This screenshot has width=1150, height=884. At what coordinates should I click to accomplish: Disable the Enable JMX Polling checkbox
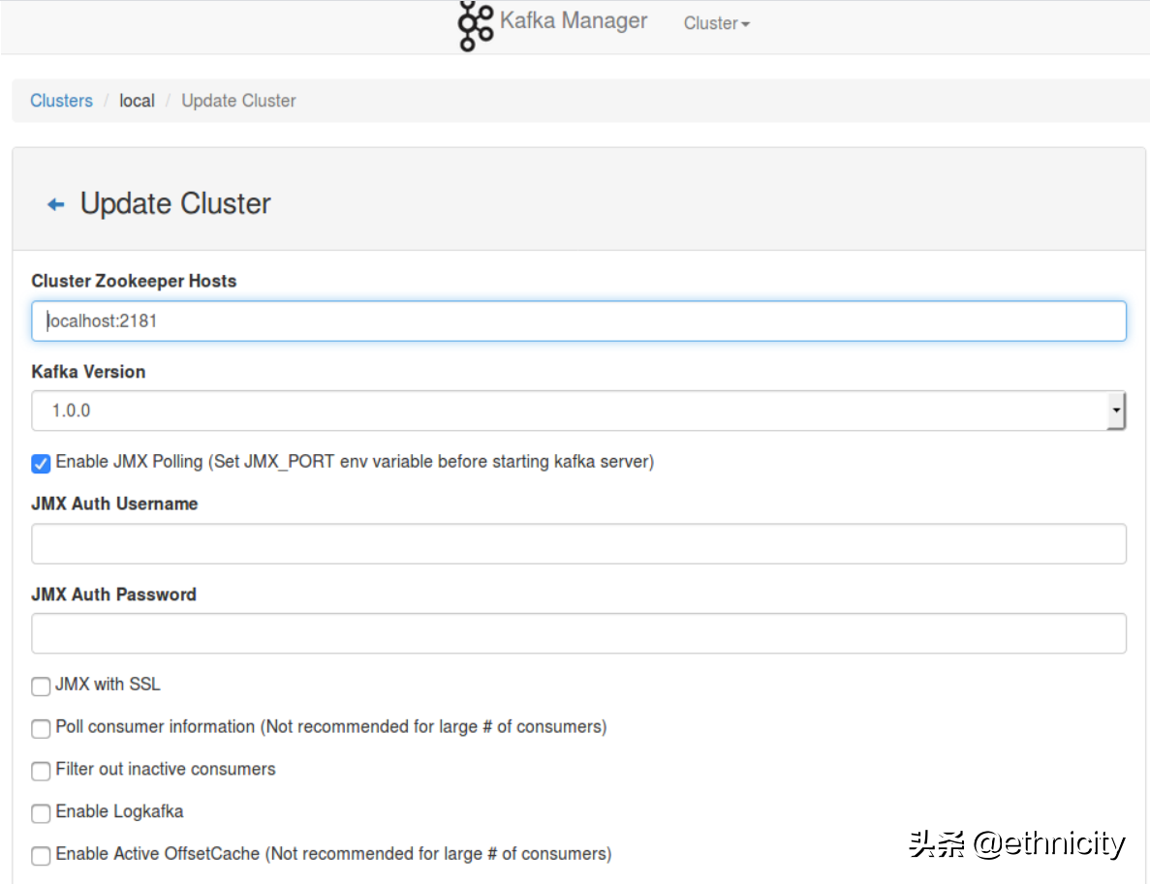click(41, 463)
